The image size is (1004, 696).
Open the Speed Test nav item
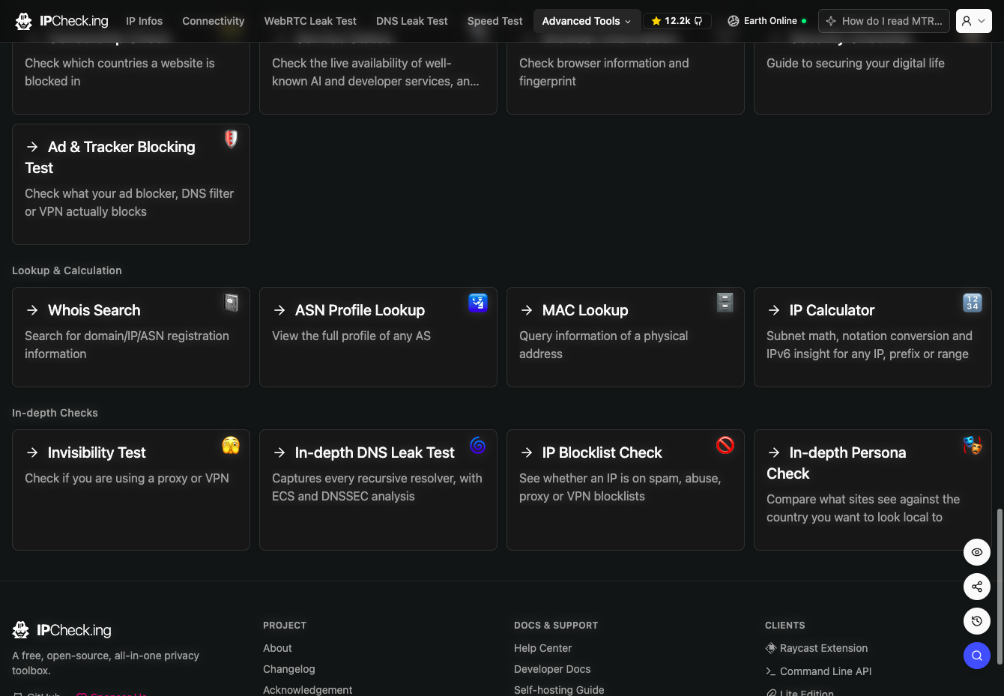(495, 21)
